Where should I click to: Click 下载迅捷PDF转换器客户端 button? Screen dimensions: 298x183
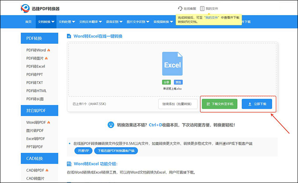[x=116, y=151]
